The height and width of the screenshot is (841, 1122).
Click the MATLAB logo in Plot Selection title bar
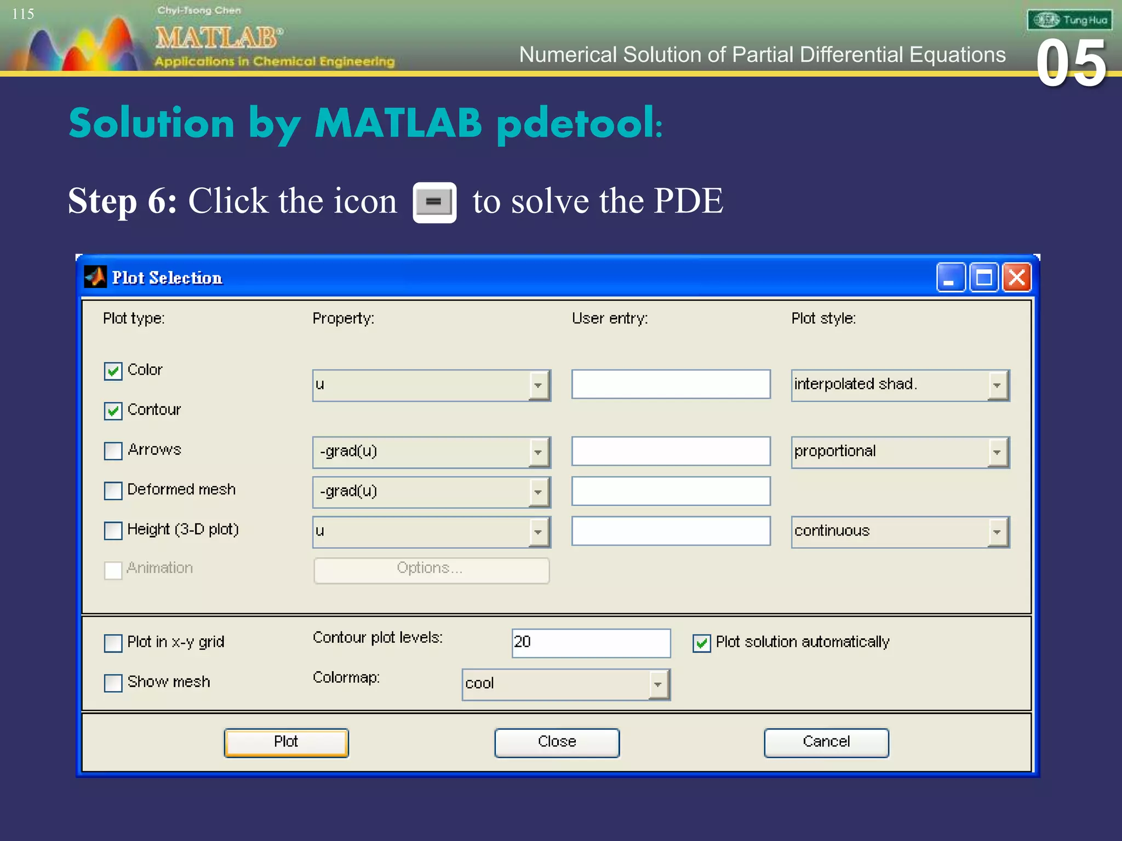pos(95,277)
